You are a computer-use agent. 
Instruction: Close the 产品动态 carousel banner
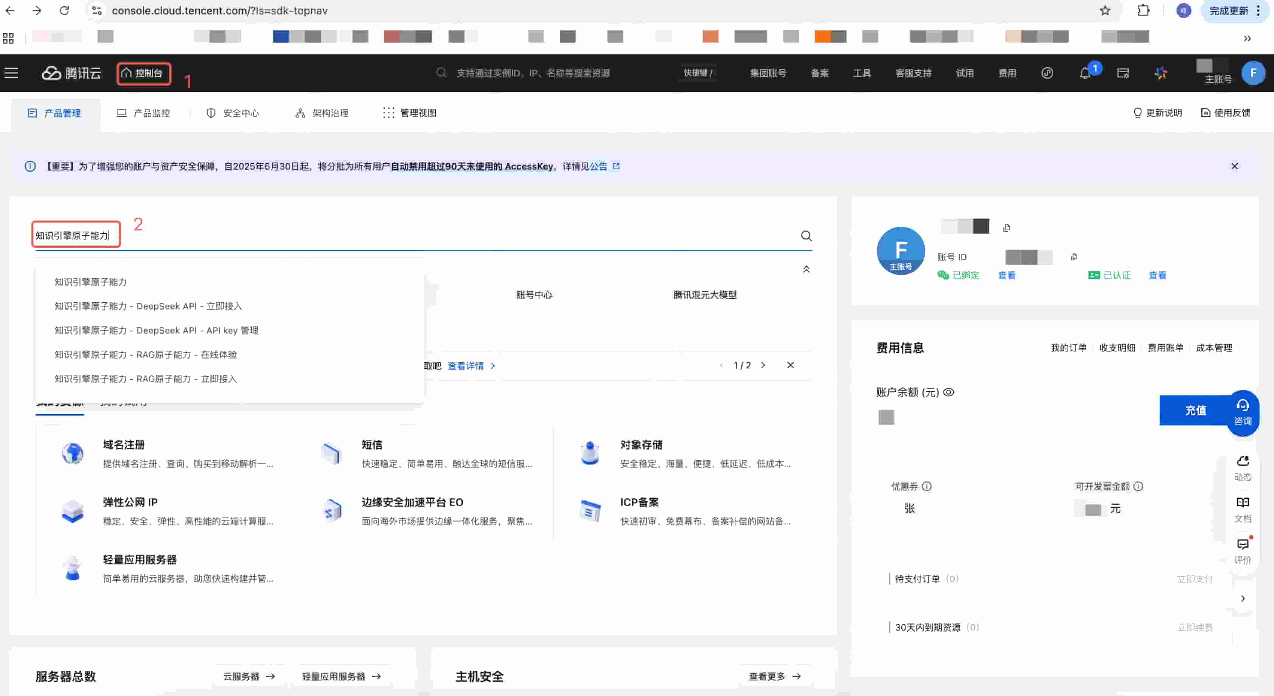click(790, 365)
